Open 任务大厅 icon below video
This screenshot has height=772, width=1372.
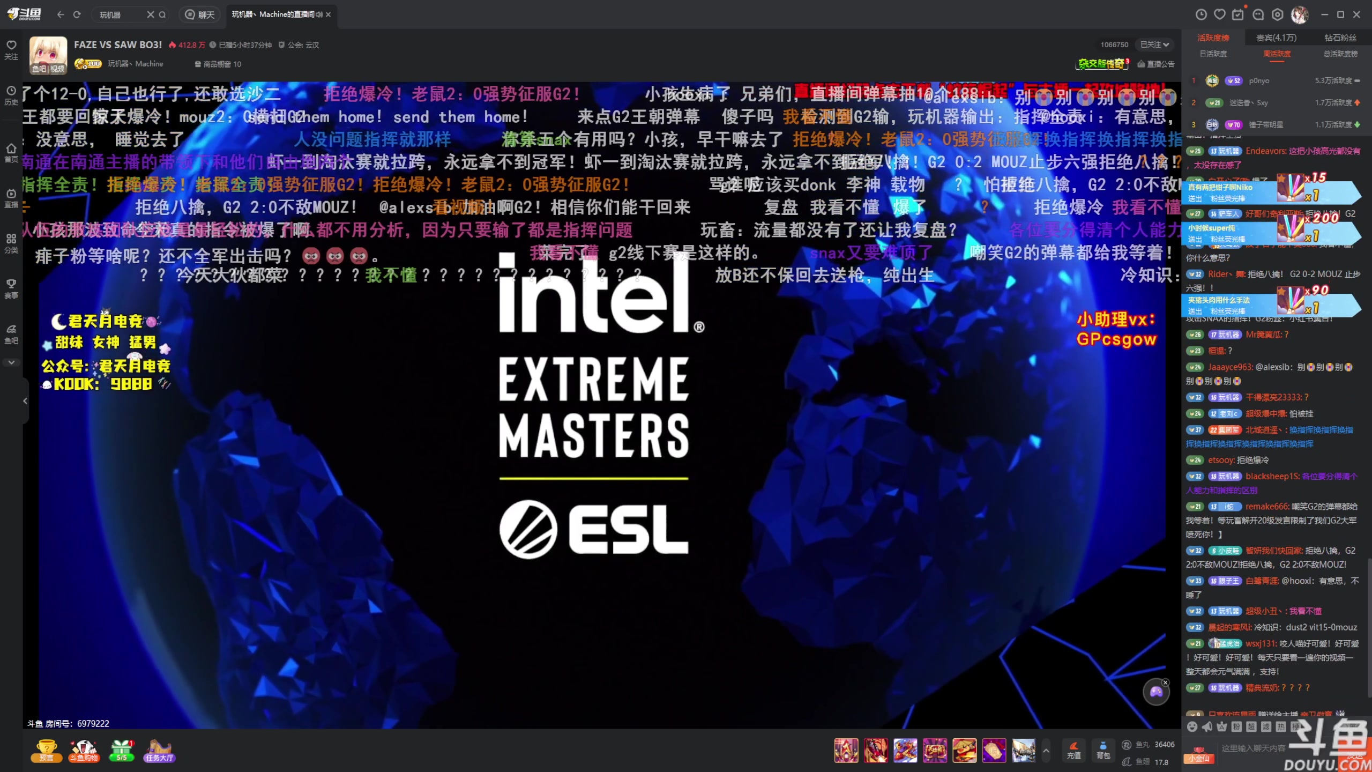[x=159, y=750]
